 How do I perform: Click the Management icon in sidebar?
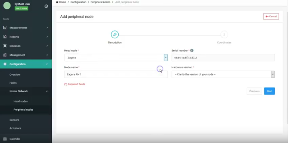5,55
